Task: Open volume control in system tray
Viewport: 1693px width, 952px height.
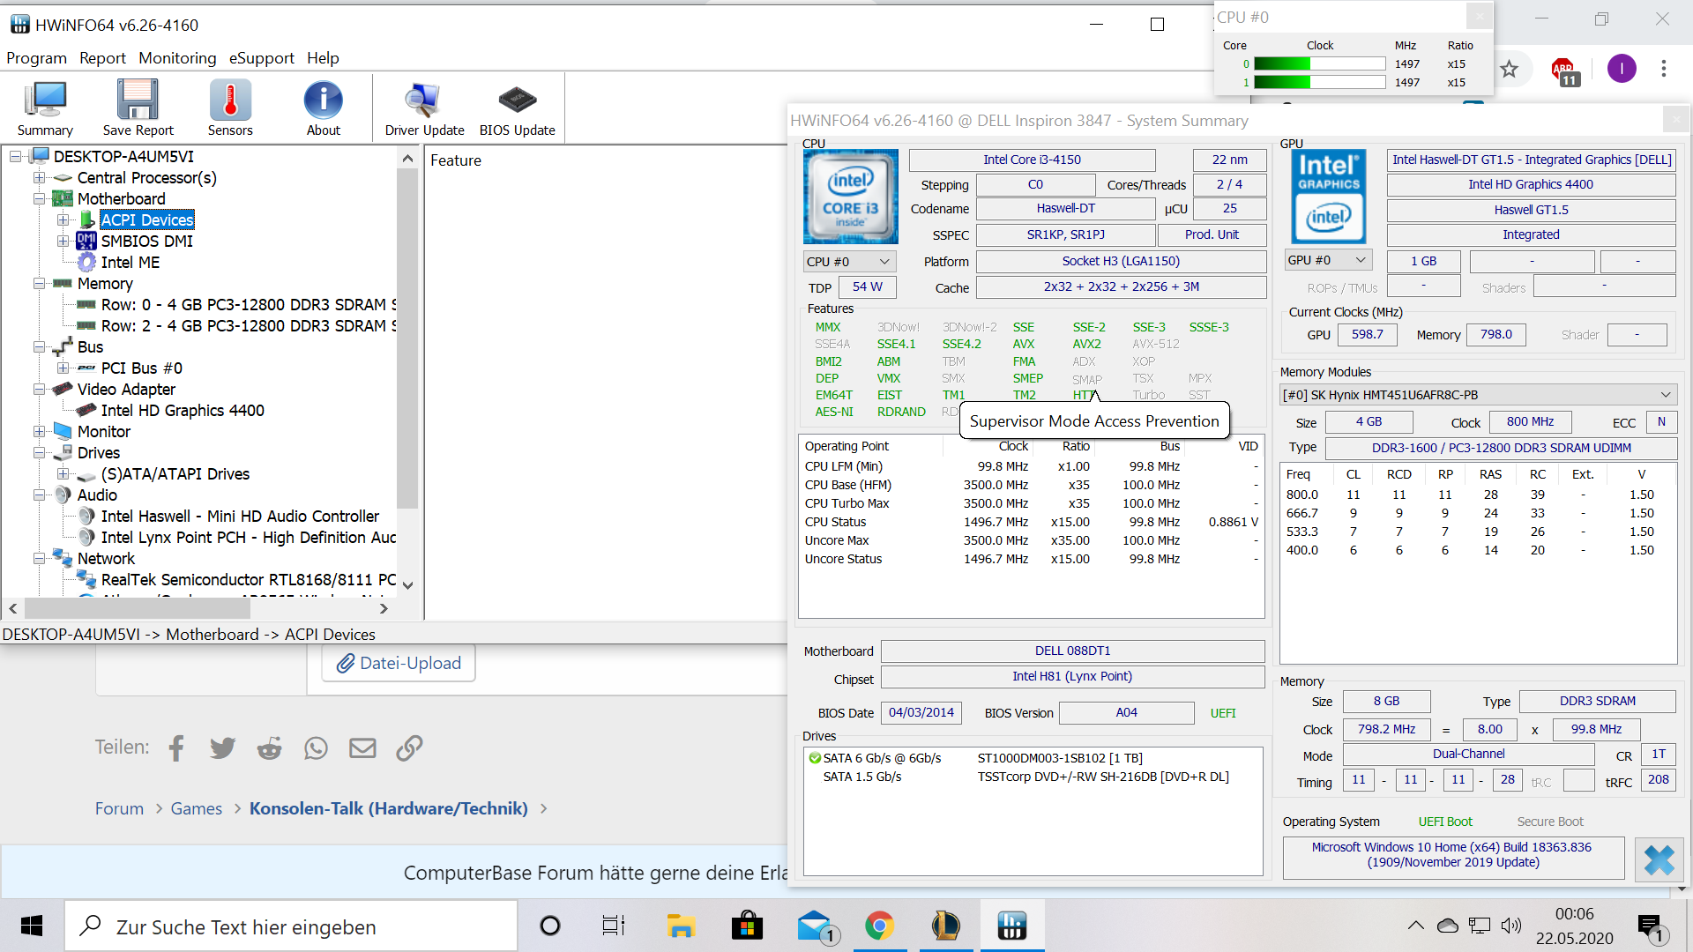Action: point(1511,926)
